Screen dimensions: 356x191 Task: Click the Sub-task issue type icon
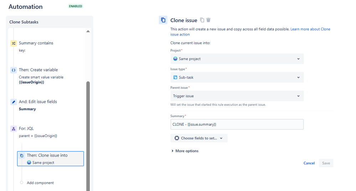[175, 77]
